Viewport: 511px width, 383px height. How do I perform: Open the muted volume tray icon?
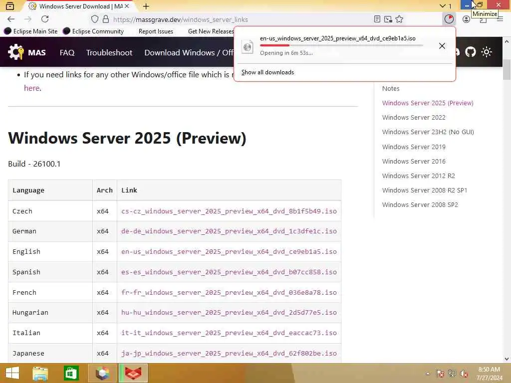coord(464,374)
